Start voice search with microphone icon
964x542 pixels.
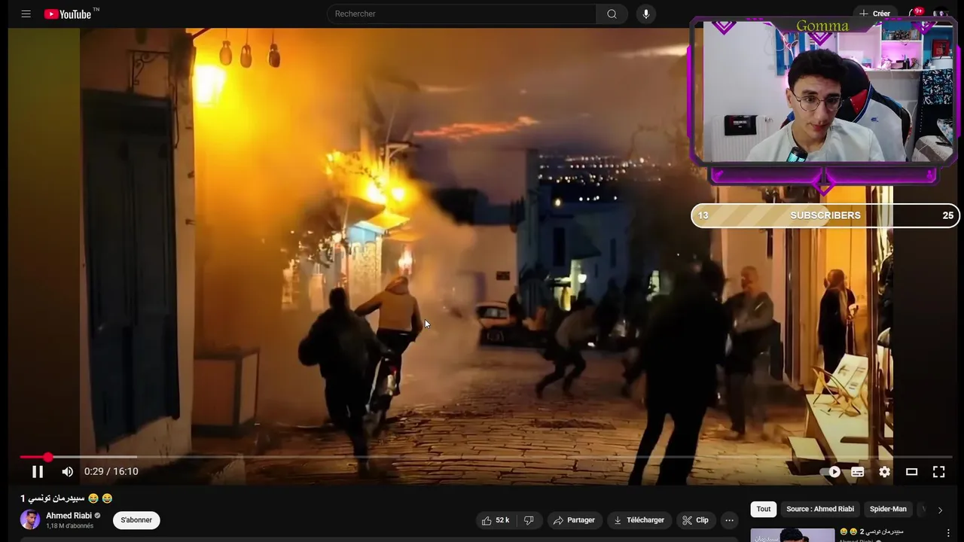(x=645, y=14)
